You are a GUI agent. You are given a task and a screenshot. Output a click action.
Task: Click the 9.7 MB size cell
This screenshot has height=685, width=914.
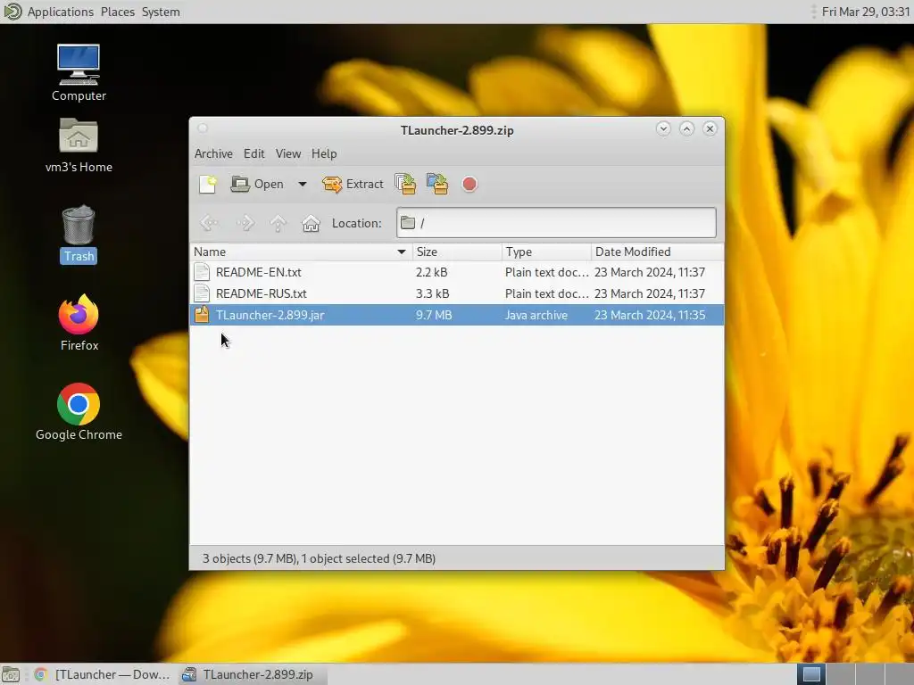click(x=434, y=315)
